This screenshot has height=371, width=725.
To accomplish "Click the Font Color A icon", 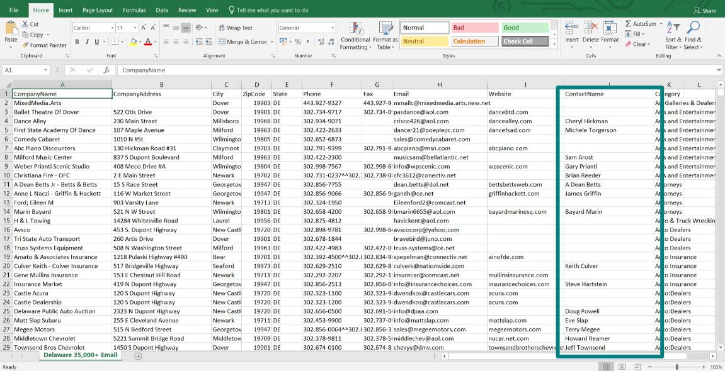I will pos(147,42).
